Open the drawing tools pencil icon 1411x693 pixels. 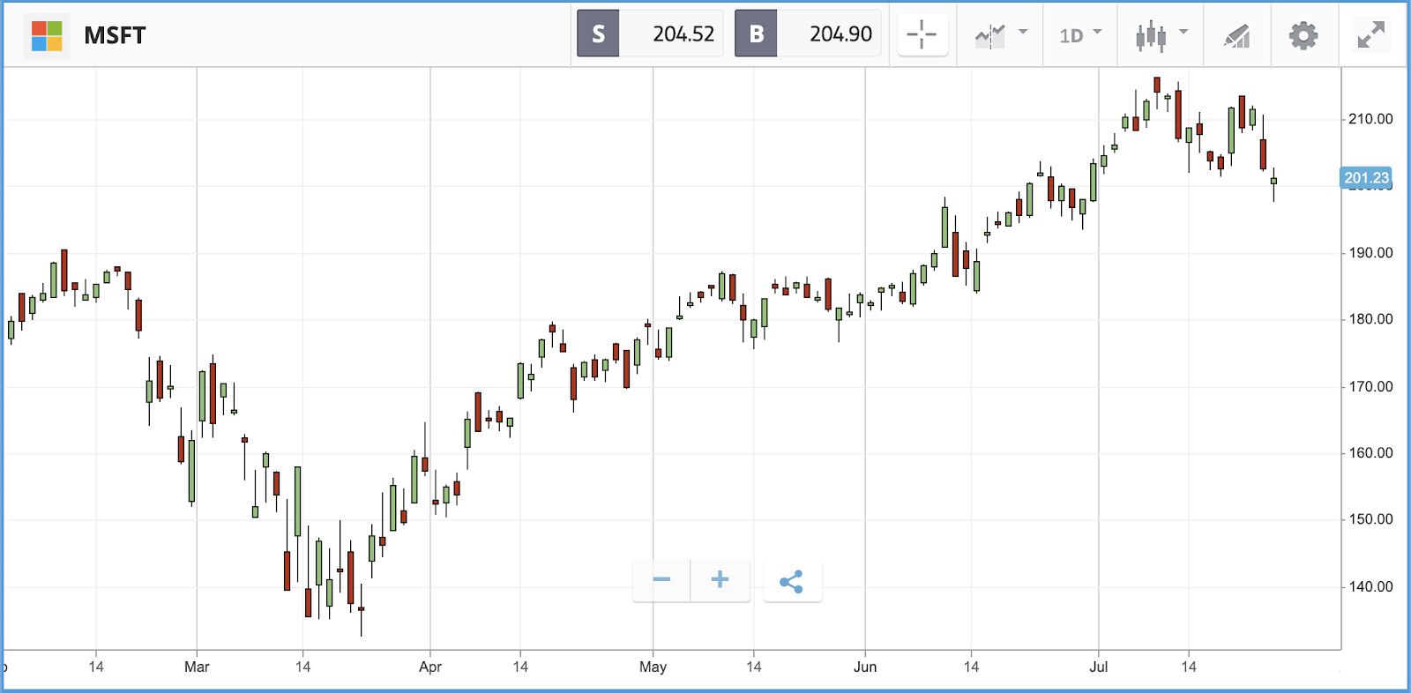(1236, 36)
